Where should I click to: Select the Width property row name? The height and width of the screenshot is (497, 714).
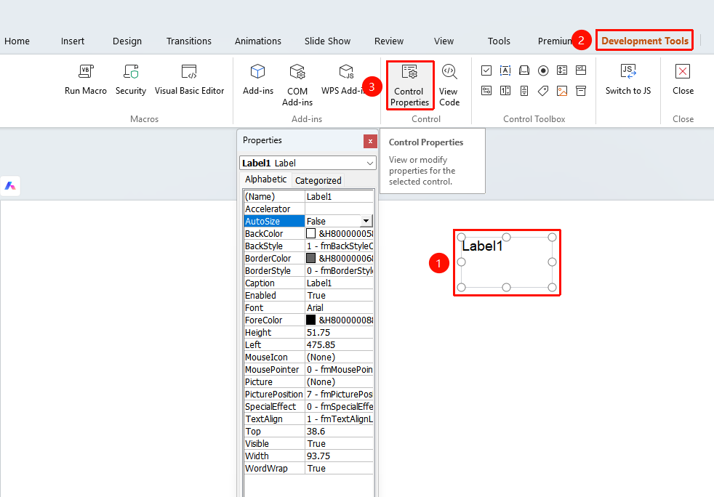pos(274,456)
